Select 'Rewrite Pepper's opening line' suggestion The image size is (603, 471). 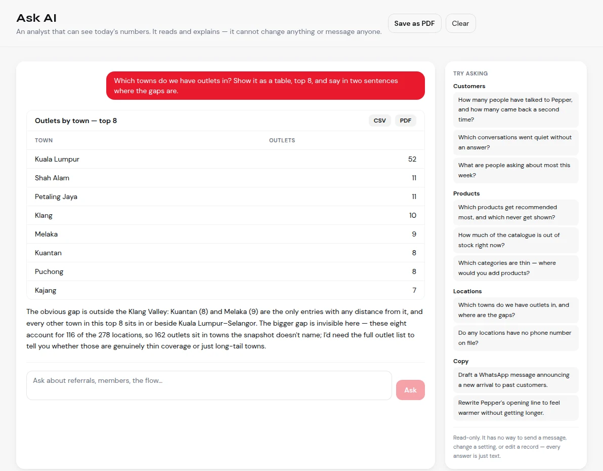click(x=515, y=408)
